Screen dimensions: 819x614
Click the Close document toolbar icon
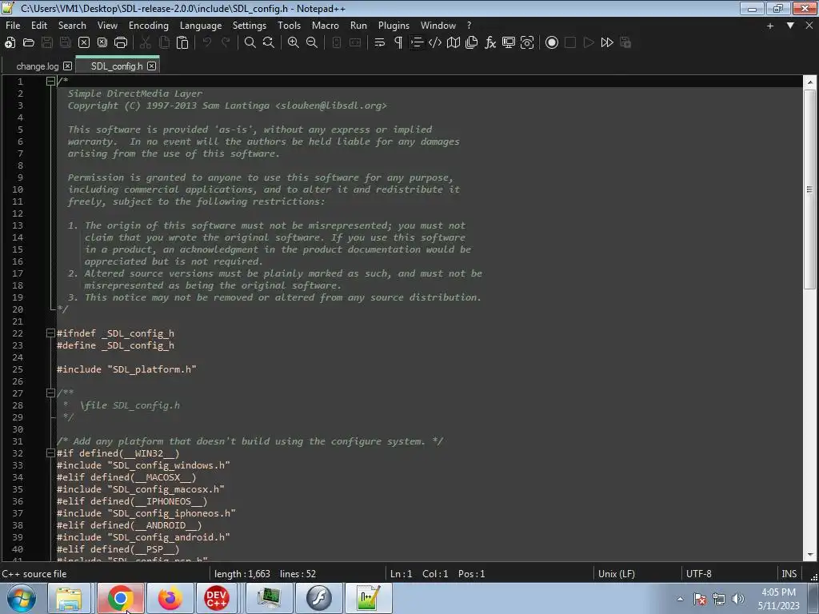click(83, 43)
